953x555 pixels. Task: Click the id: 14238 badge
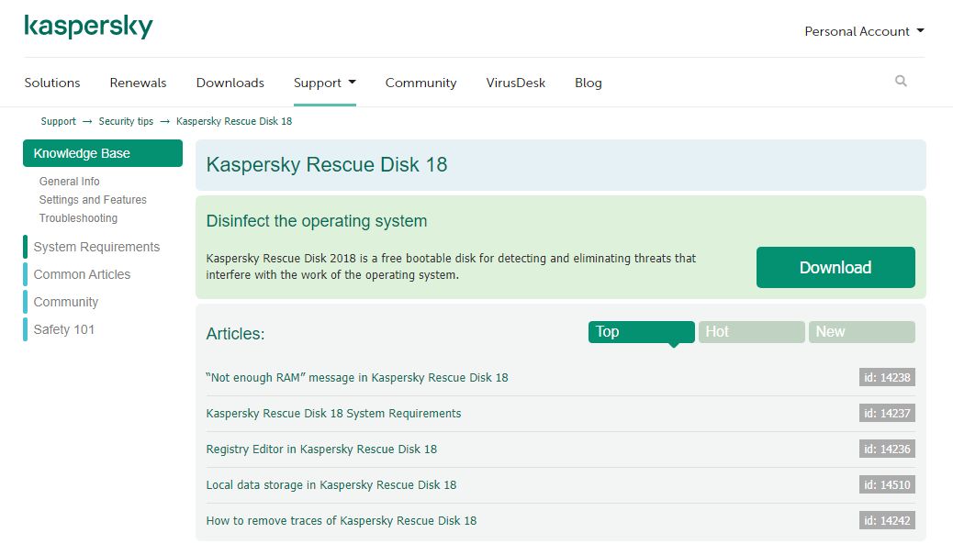[x=887, y=377]
